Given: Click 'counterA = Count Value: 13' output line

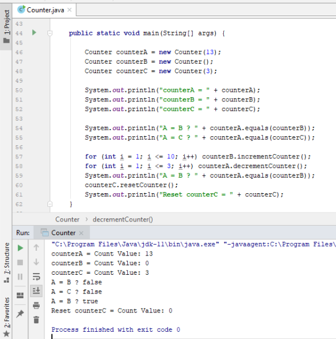Looking at the screenshot, I should coord(102,254).
